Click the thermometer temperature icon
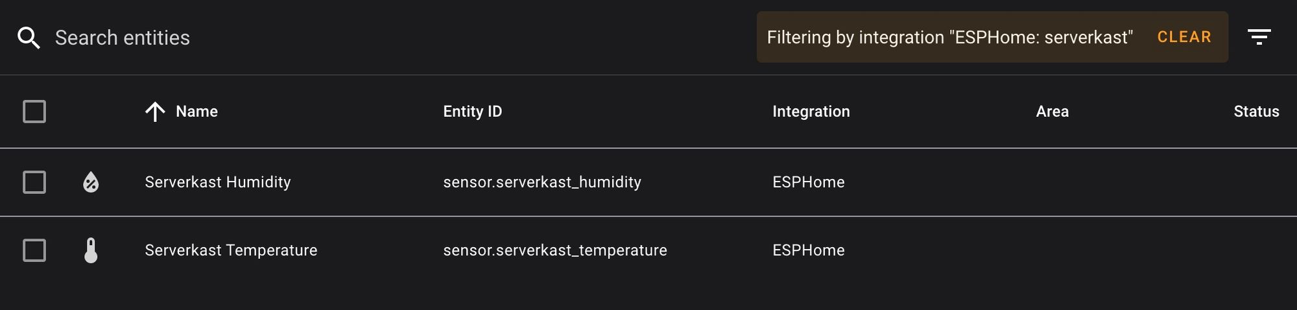This screenshot has width=1297, height=310. tap(91, 250)
